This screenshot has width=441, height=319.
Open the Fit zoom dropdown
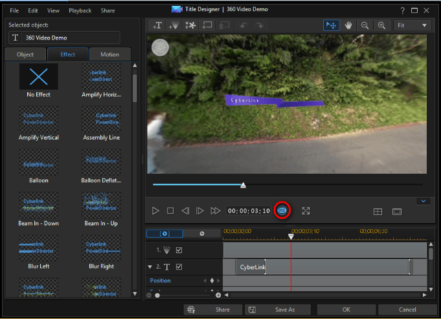(x=412, y=26)
